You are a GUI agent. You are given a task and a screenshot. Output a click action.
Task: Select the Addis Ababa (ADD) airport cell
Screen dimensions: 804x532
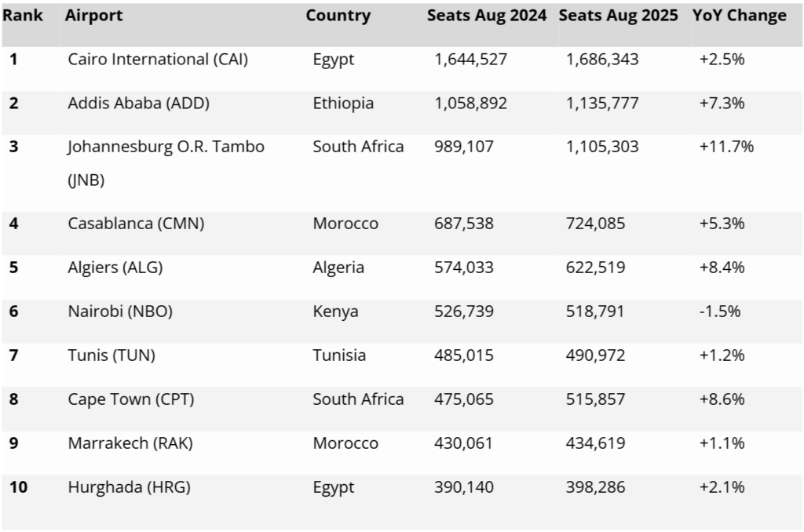click(139, 104)
